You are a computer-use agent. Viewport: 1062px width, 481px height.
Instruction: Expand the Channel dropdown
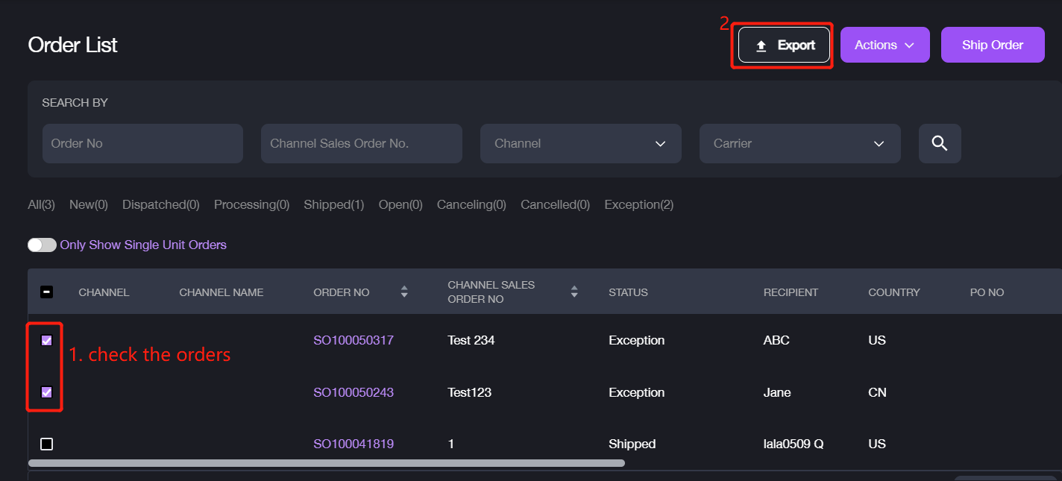coord(581,143)
